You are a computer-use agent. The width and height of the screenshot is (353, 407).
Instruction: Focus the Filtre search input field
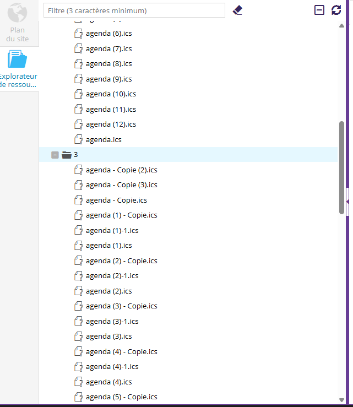point(134,10)
